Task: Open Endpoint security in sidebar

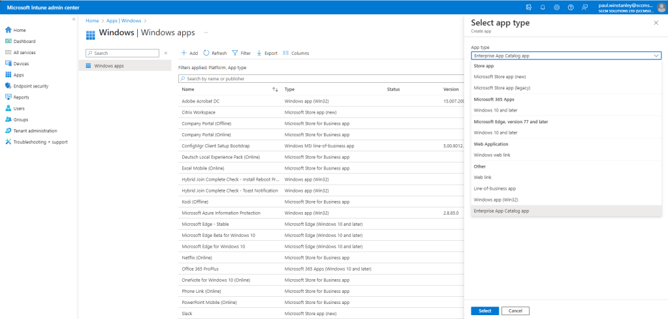Action: coord(31,86)
